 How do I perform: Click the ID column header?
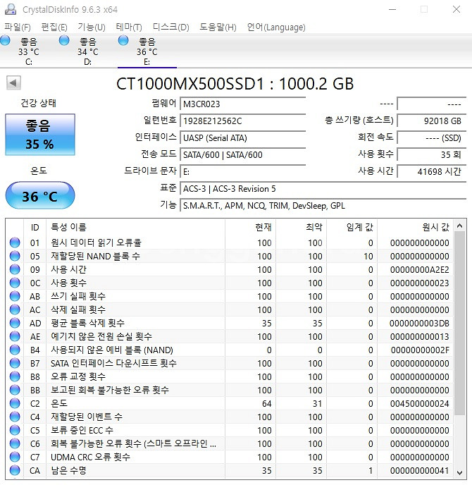tap(35, 227)
